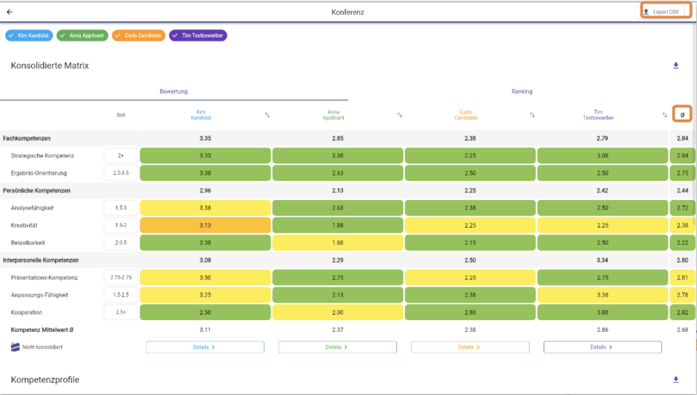Viewport: 697px width, 395px height.
Task: Switch to the Ranking tab
Action: pos(521,91)
